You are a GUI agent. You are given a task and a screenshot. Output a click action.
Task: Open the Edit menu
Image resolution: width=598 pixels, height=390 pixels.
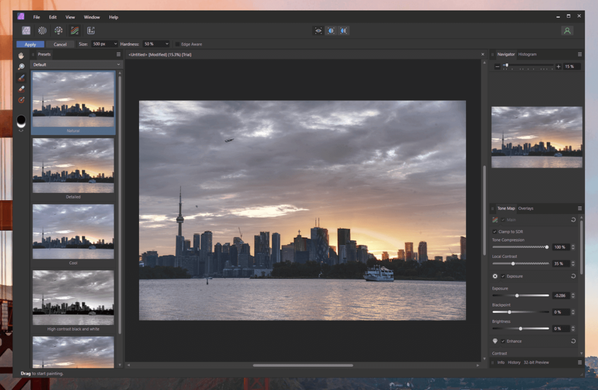pos(53,17)
